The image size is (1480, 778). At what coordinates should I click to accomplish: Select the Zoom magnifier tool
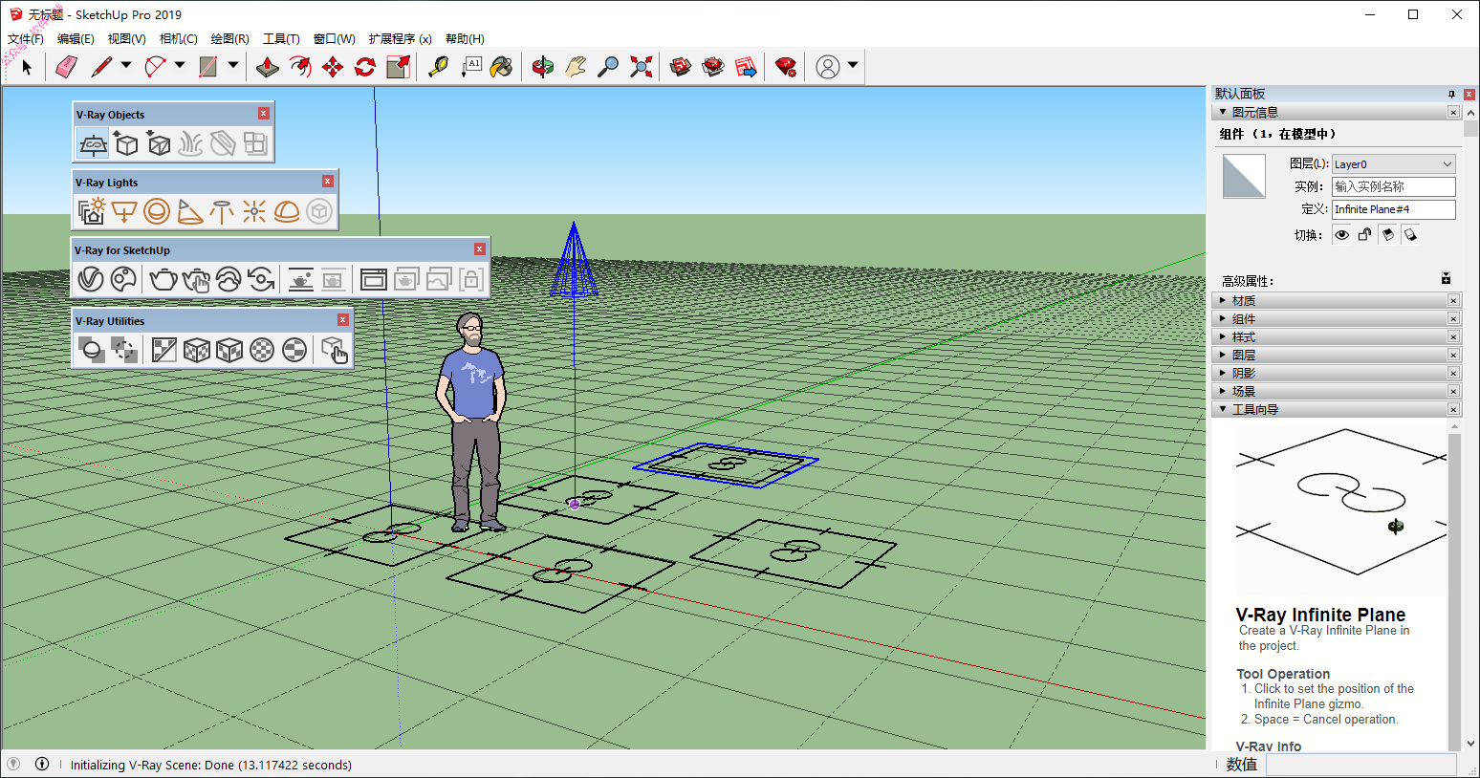coord(608,67)
